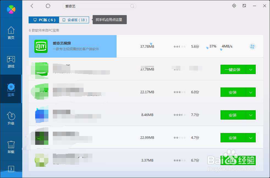This screenshot has height=178, width=270.
Task: Click the 5.6分 rating stars on 爱奇艺视频
Action: (x=180, y=47)
